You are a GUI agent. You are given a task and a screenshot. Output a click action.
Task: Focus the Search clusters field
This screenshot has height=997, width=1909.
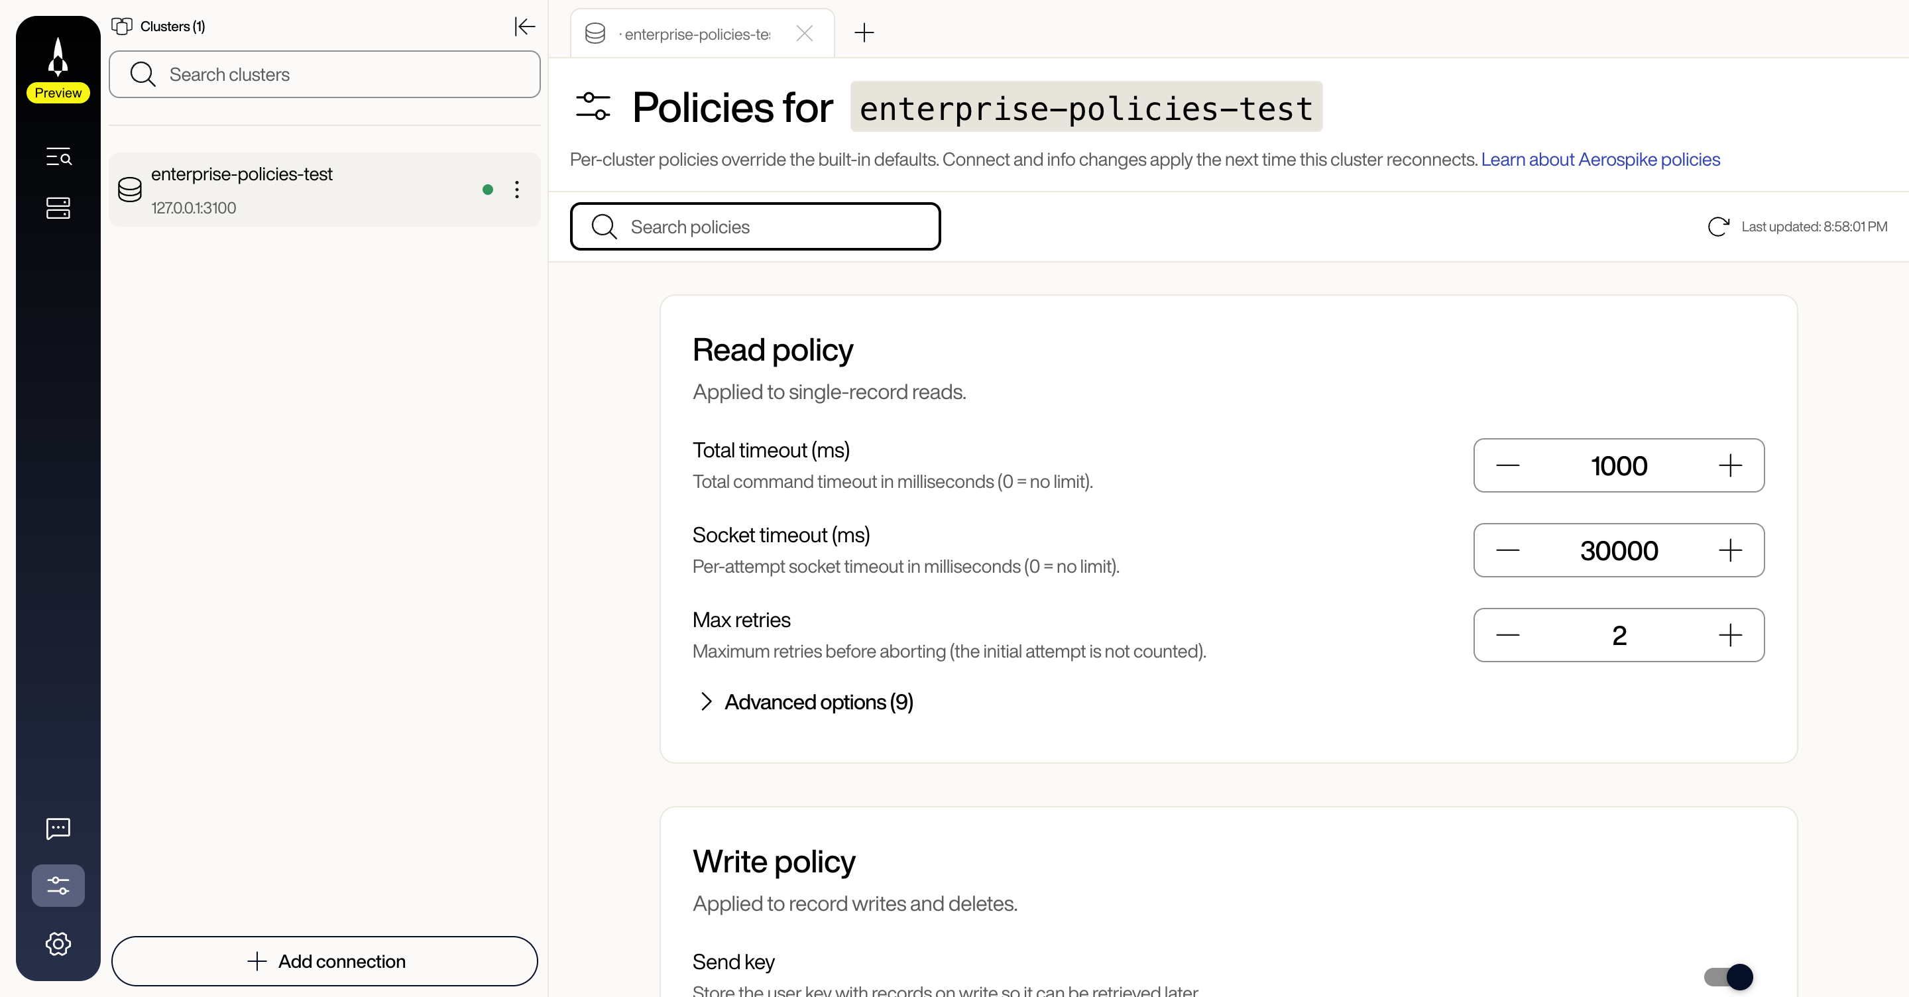pyautogui.click(x=325, y=74)
